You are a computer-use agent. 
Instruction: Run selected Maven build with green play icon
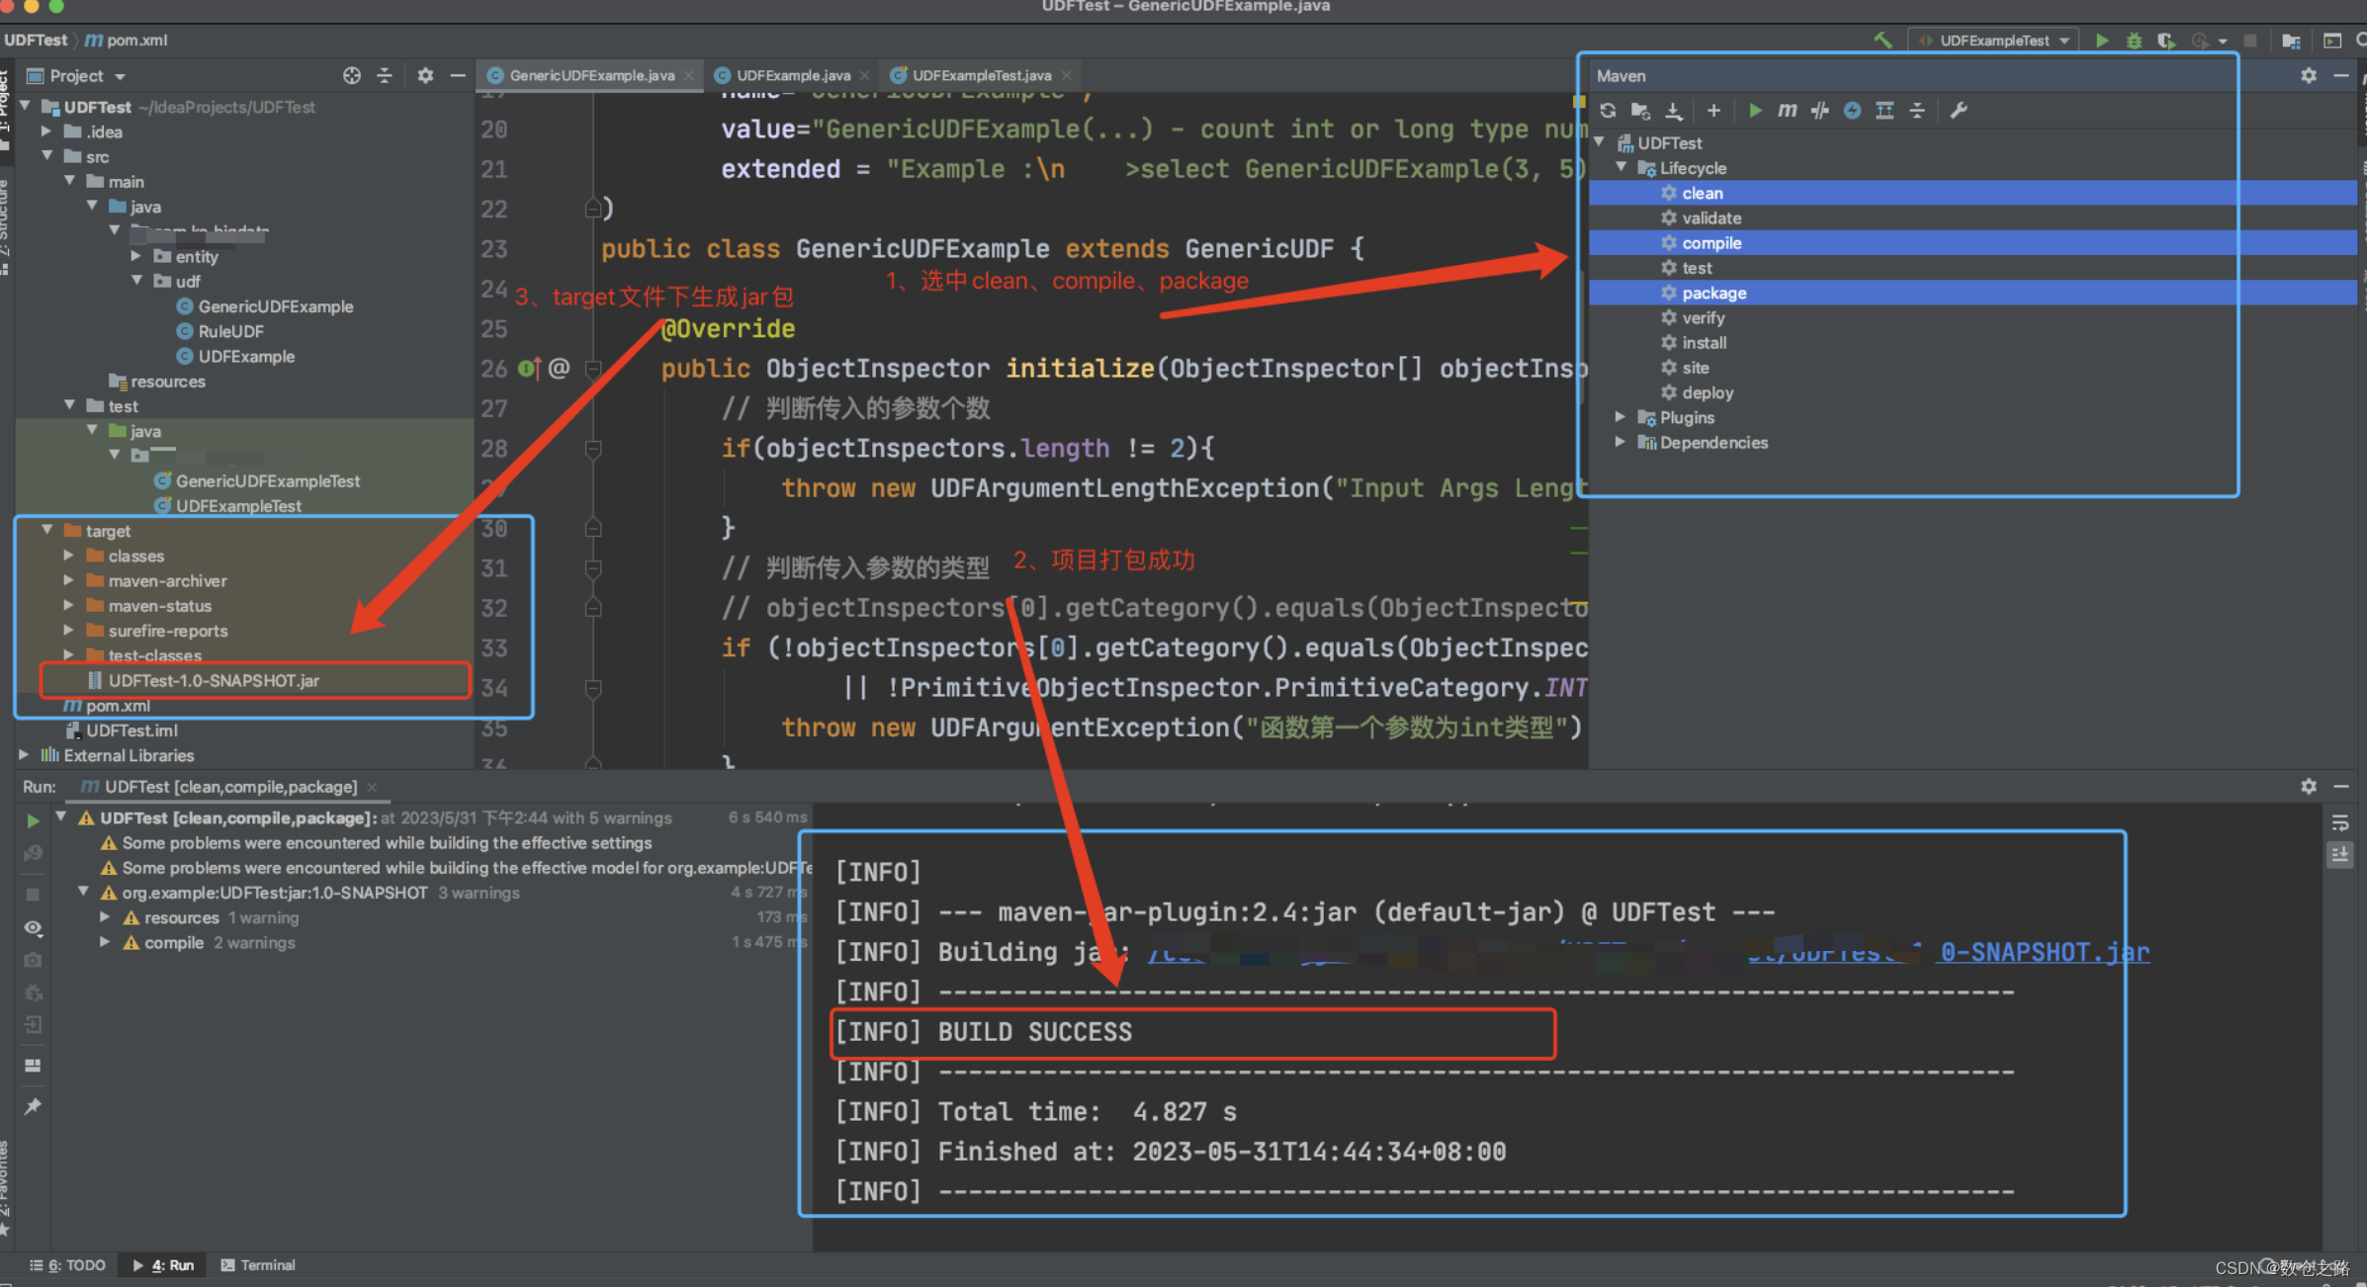pyautogui.click(x=1755, y=111)
